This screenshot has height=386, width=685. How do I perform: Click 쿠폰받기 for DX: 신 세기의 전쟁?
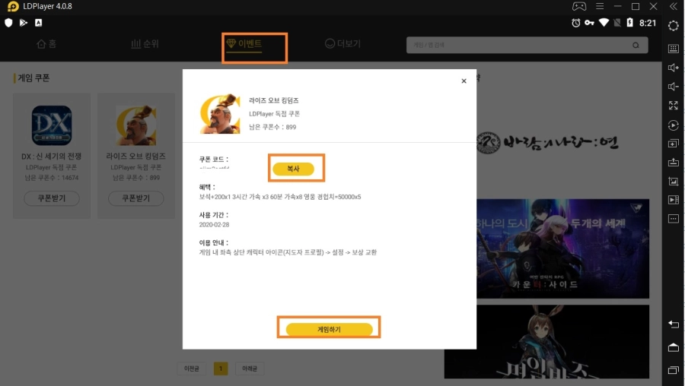tap(52, 198)
